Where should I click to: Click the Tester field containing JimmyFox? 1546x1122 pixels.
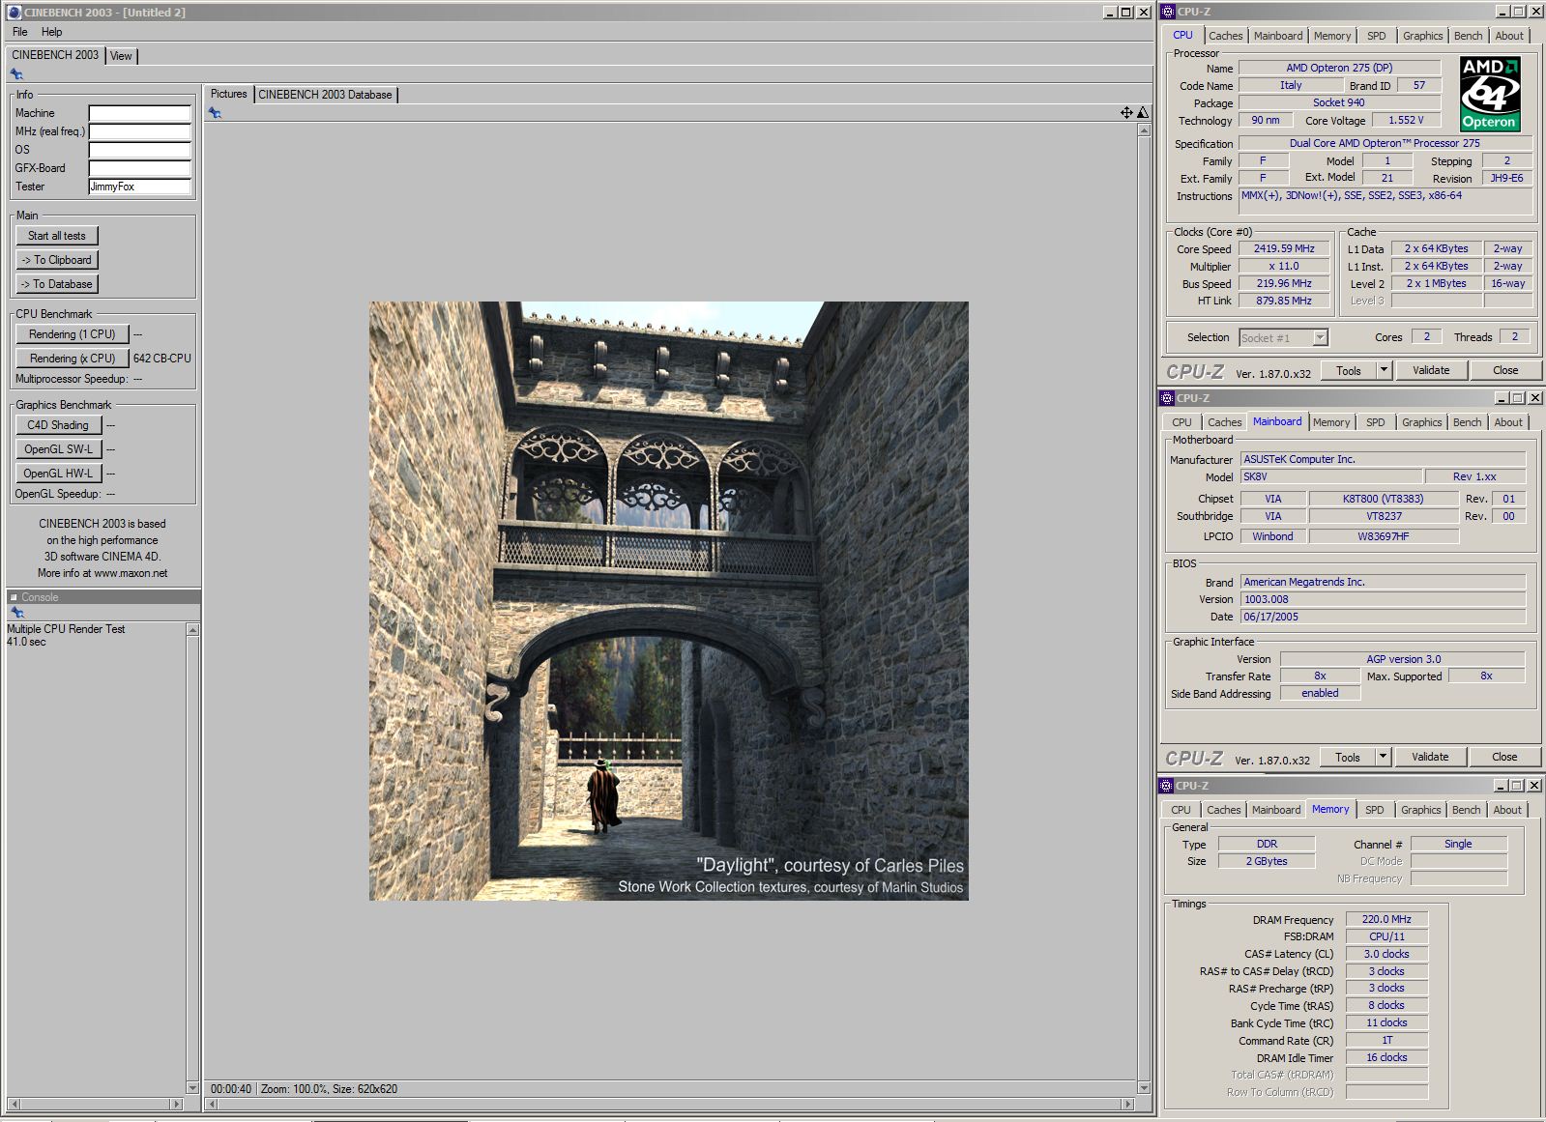point(140,187)
